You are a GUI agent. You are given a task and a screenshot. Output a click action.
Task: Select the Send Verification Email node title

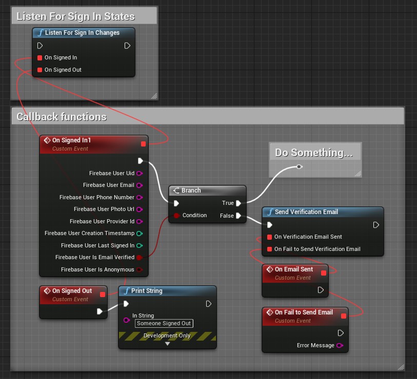pyautogui.click(x=306, y=212)
